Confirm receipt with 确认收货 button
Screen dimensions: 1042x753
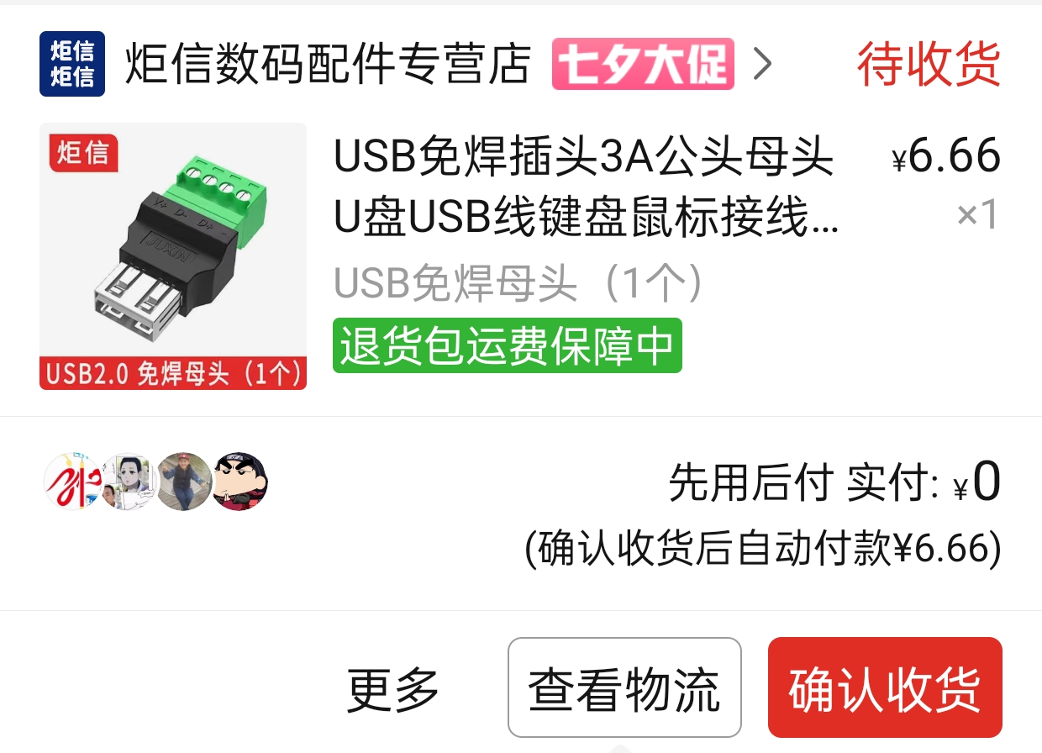pos(885,687)
